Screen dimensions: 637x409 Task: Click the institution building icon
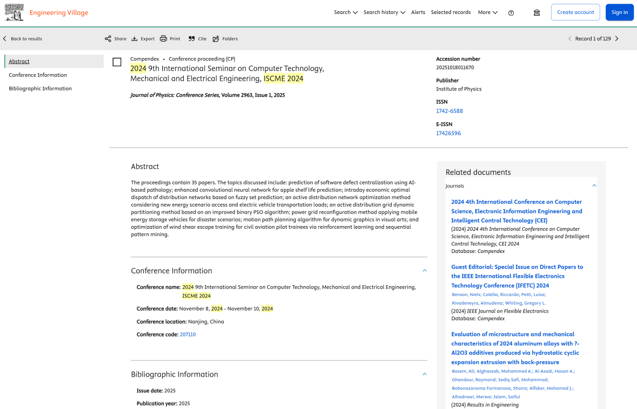coord(537,12)
